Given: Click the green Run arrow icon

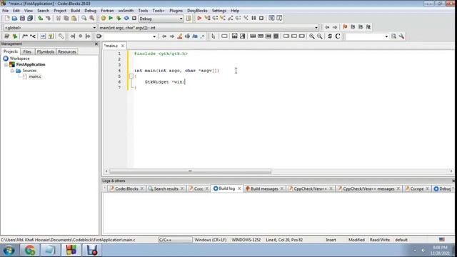Looking at the screenshot, I should coord(111,19).
